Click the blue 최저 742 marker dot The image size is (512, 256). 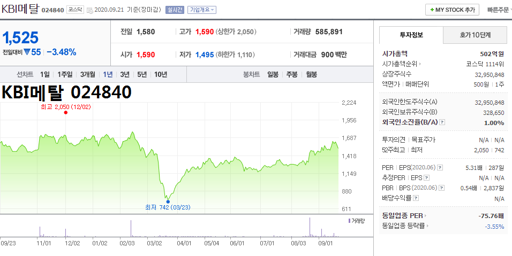tap(168, 201)
